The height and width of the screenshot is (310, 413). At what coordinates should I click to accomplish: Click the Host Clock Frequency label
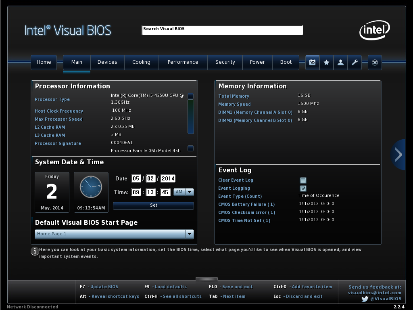point(59,111)
